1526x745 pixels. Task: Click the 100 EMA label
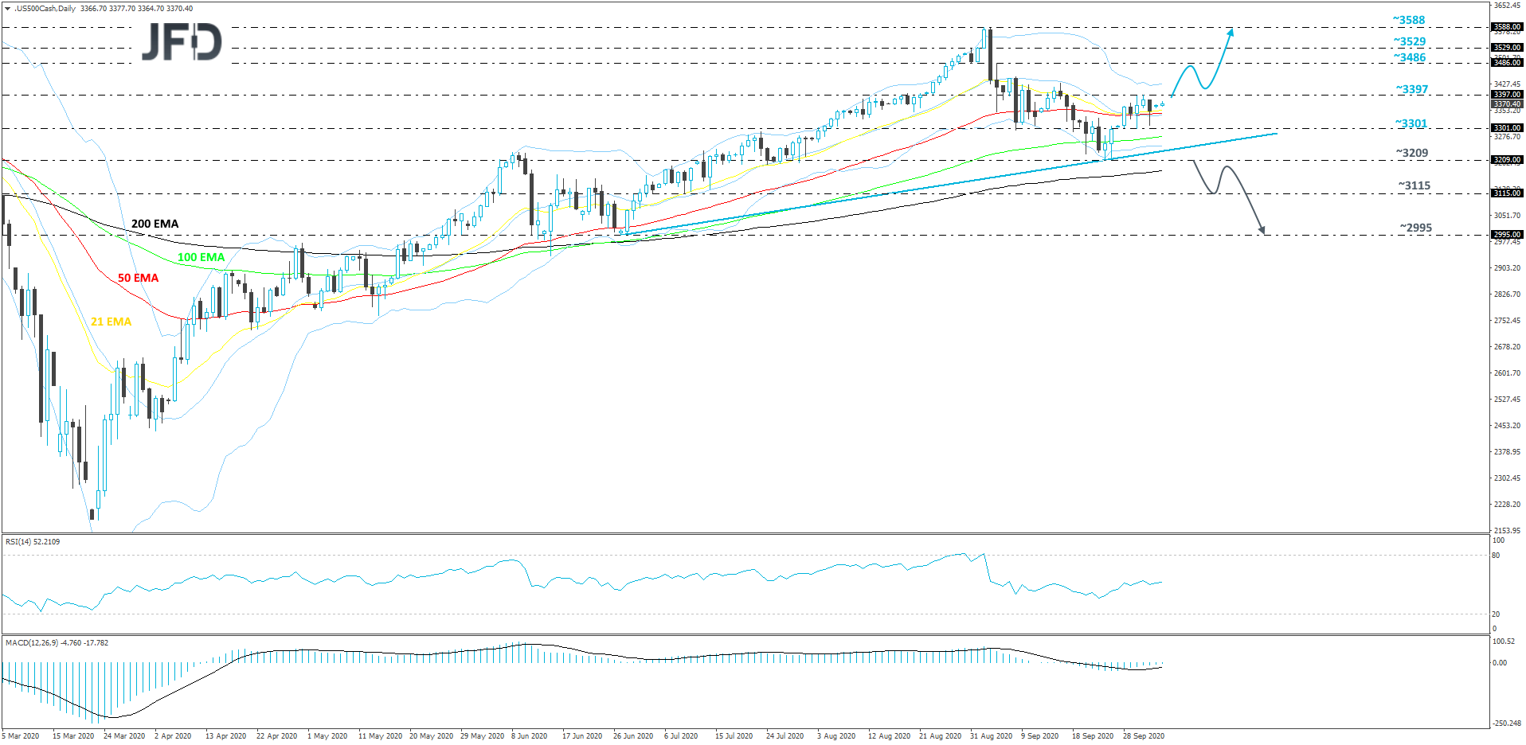tap(201, 257)
